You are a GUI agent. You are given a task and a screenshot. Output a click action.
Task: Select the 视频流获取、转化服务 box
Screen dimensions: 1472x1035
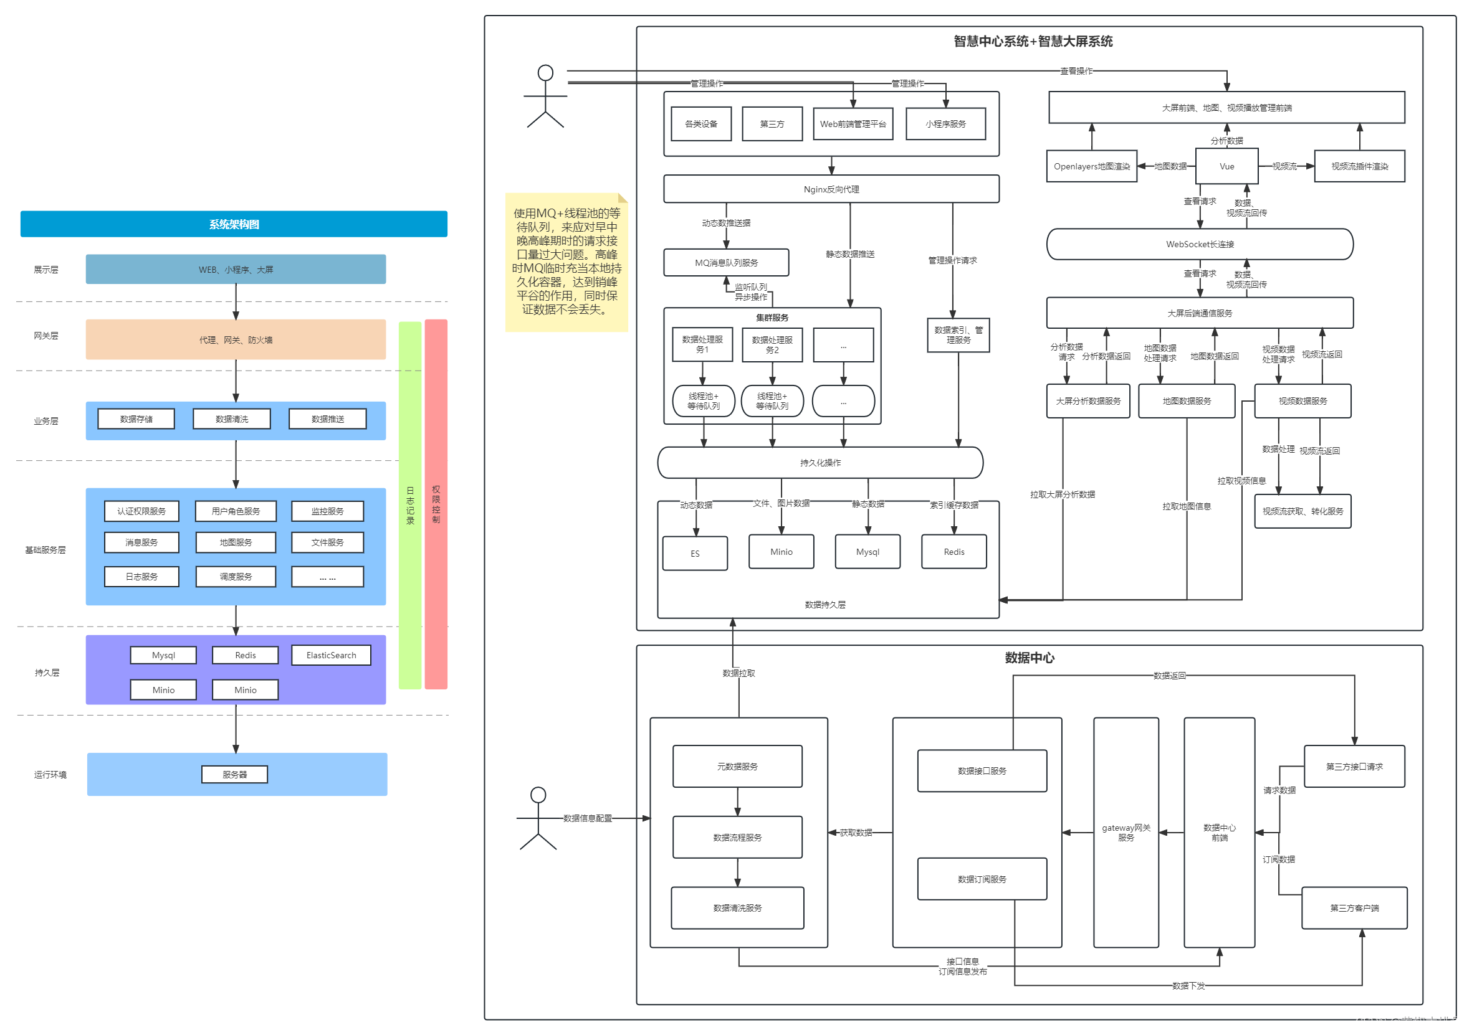[1302, 511]
